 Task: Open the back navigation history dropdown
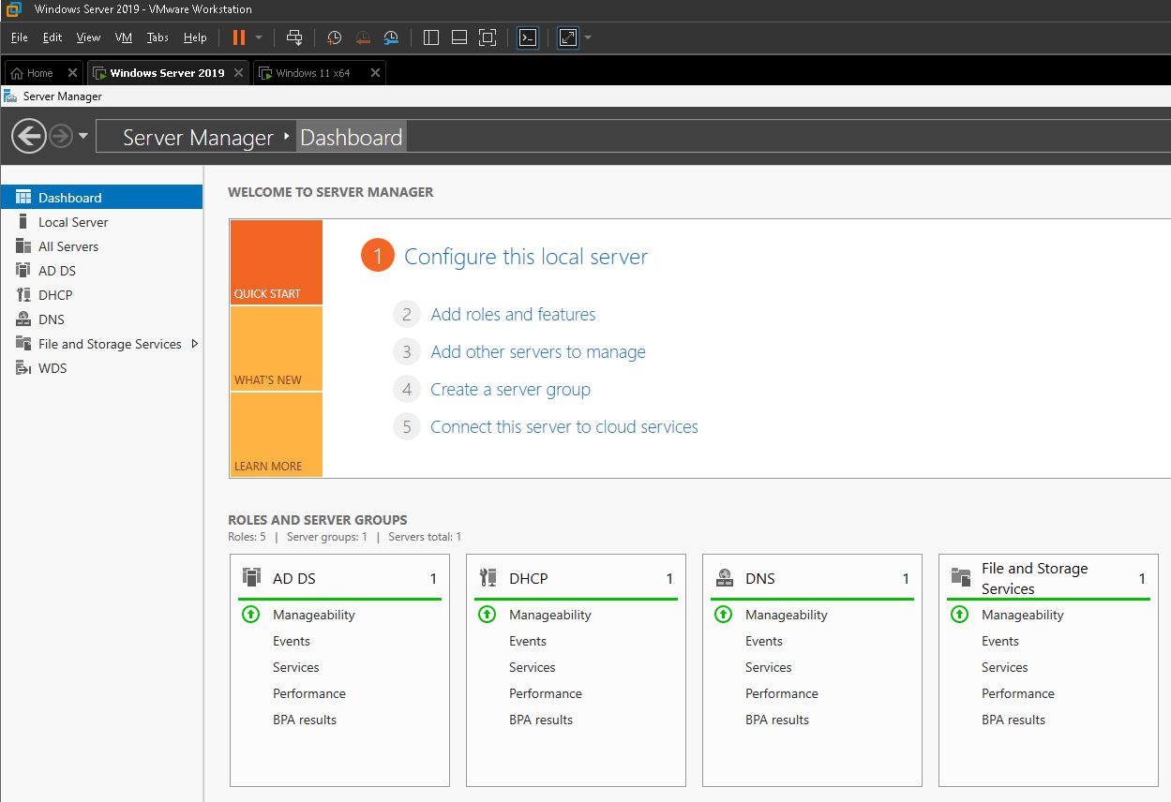[x=84, y=136]
